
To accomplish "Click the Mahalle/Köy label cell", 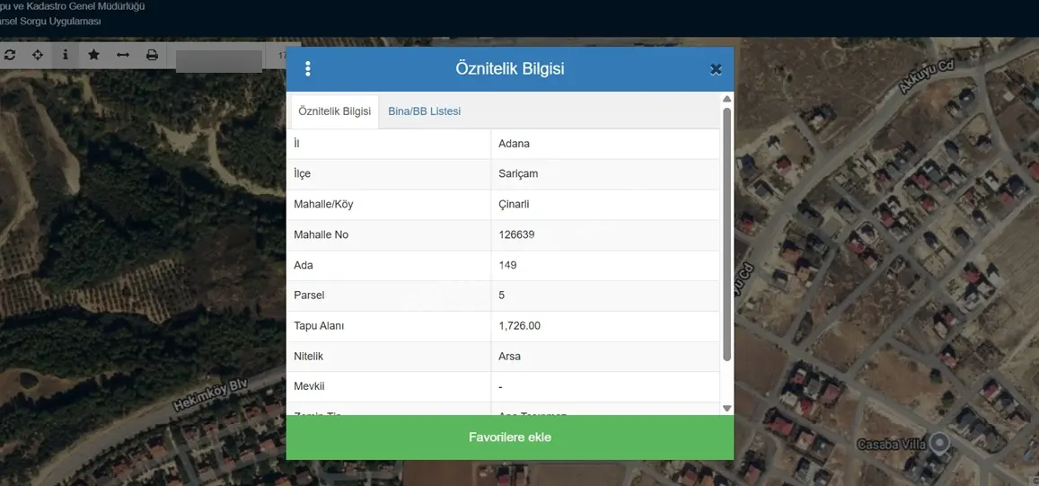I will (388, 205).
